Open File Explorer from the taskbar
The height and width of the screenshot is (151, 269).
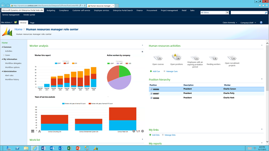tap(26, 148)
